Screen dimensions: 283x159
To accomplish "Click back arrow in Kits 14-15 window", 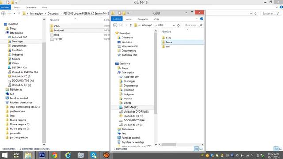I will click(4, 14).
